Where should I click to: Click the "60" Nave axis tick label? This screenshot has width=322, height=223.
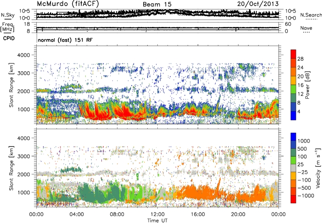pyautogui.click(x=288, y=24)
